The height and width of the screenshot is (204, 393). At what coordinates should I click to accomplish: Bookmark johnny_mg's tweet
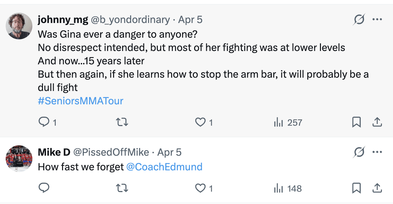click(357, 123)
